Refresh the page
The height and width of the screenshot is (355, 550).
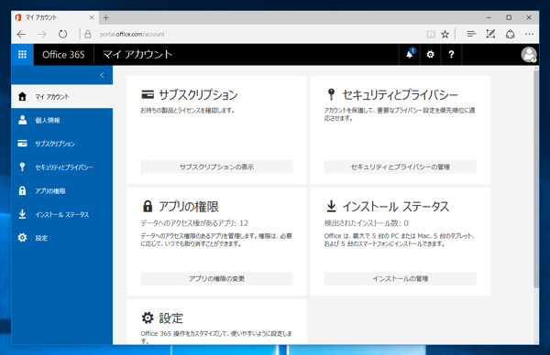[62, 34]
